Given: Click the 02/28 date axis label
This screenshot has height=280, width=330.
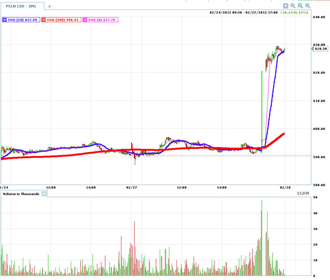Looking at the screenshot, I should coord(285,187).
